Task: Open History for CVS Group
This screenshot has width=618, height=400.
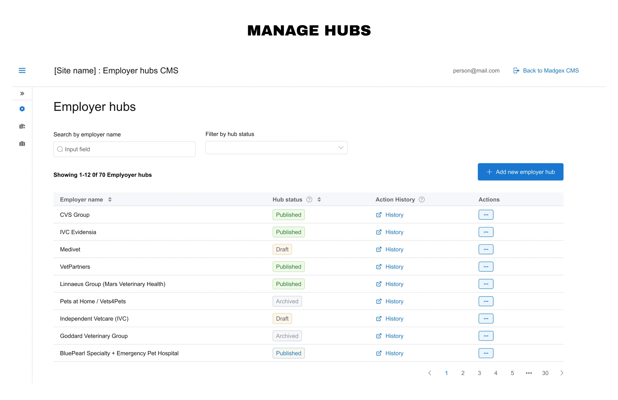Action: pyautogui.click(x=390, y=215)
